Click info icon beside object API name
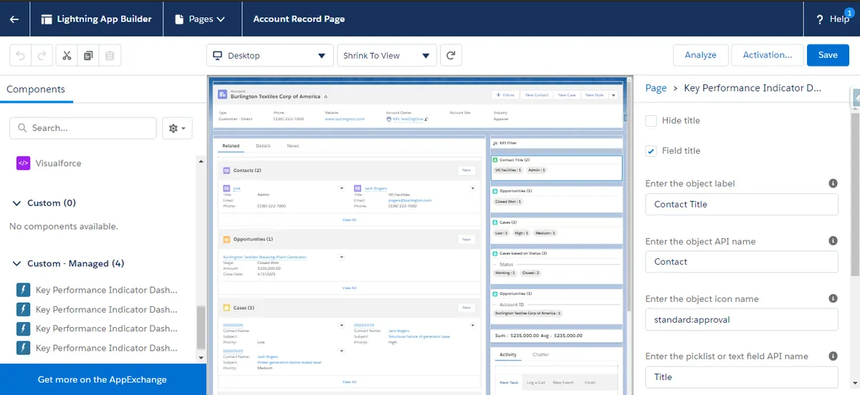Image resolution: width=860 pixels, height=395 pixels. pyautogui.click(x=833, y=240)
